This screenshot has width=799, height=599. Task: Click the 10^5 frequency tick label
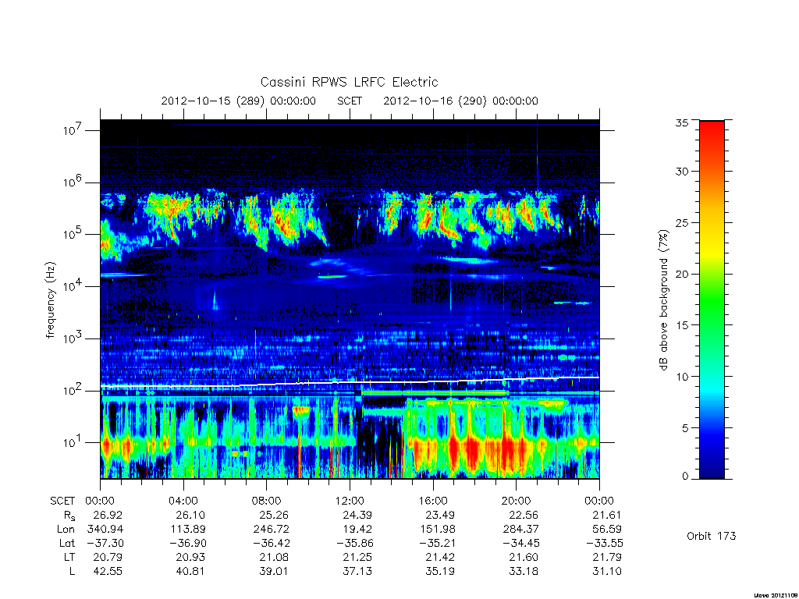click(x=73, y=234)
